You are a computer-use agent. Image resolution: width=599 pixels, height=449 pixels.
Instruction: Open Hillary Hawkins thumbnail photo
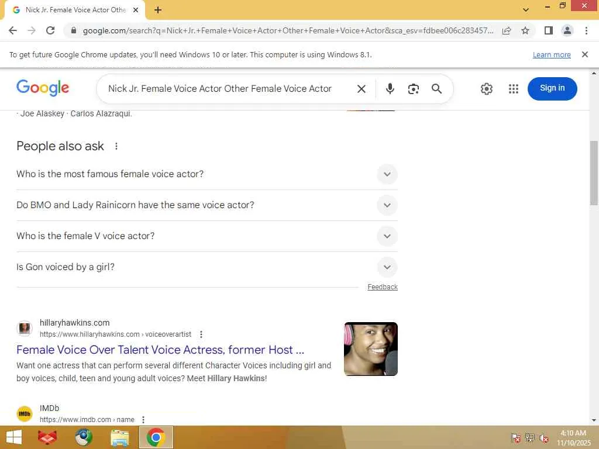[x=370, y=349]
